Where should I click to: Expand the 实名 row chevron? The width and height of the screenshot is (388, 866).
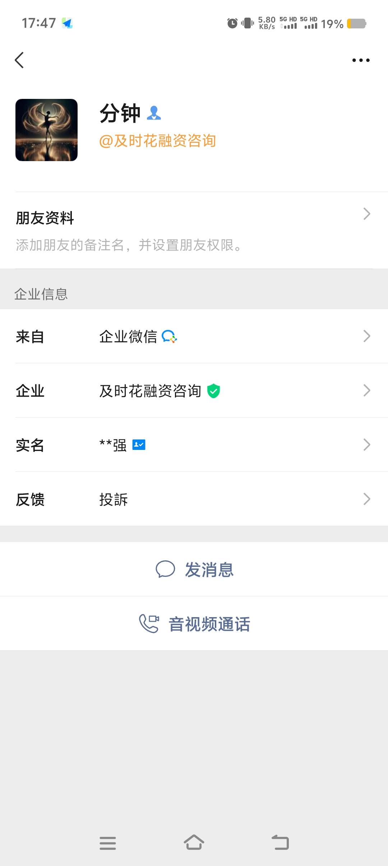(366, 445)
